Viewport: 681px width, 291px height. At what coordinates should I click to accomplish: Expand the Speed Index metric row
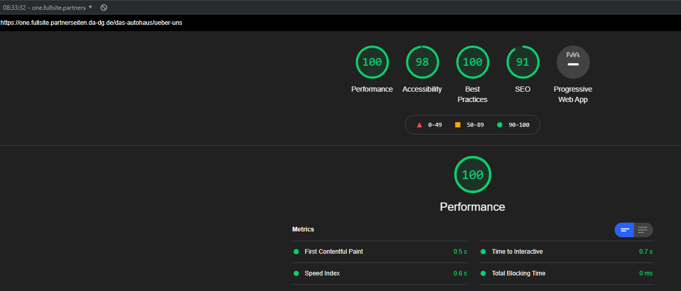coord(322,273)
